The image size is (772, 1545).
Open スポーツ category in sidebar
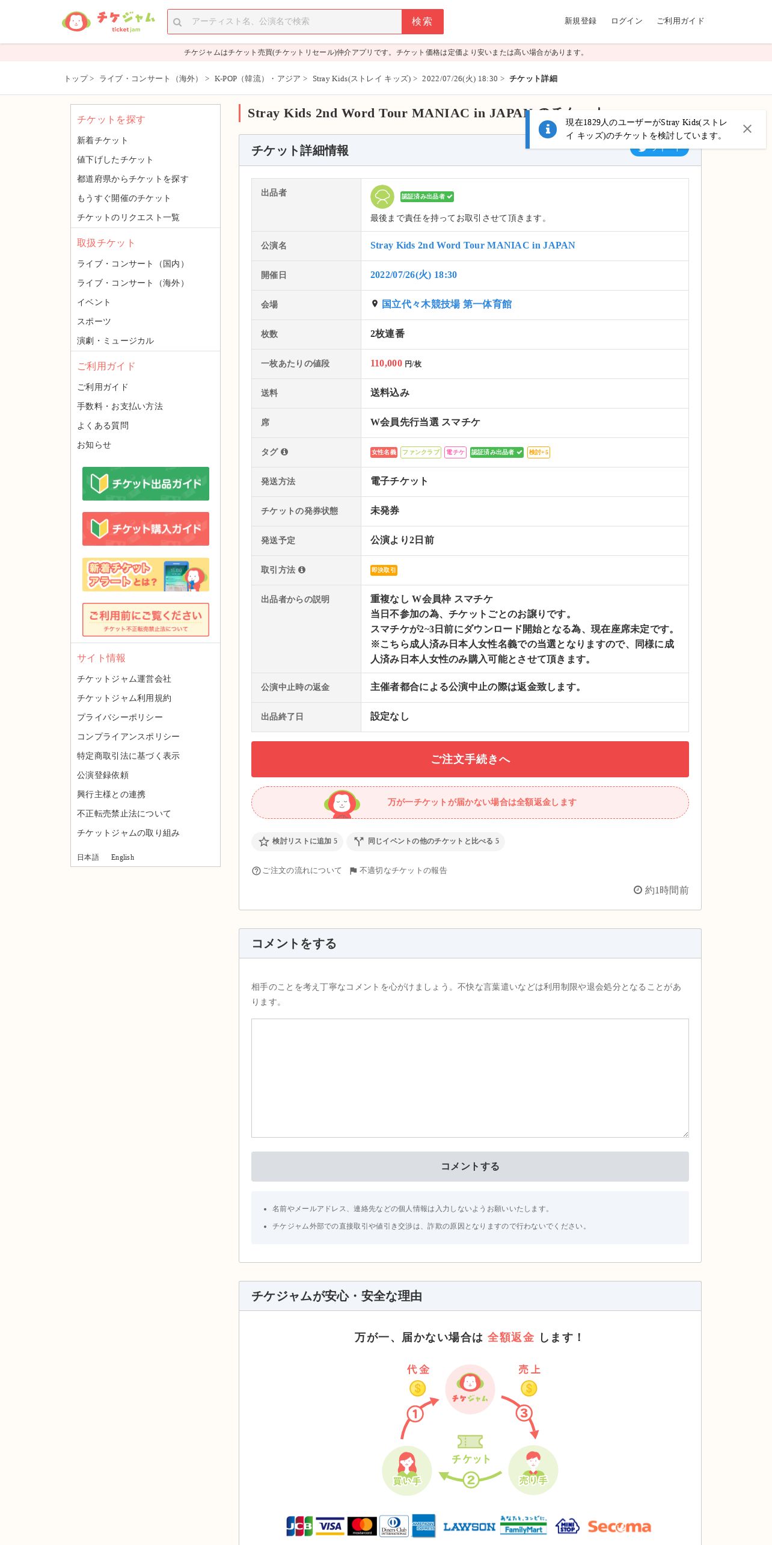pyautogui.click(x=94, y=321)
